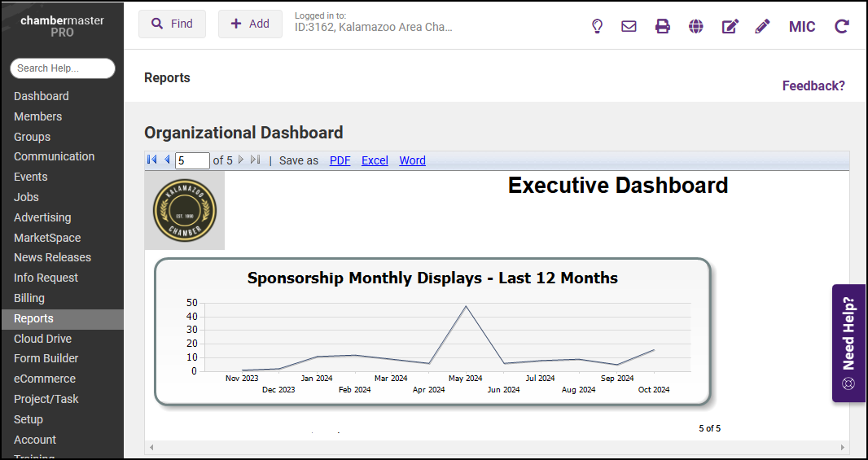Export report to Excel
This screenshot has width=868, height=460.
point(375,160)
